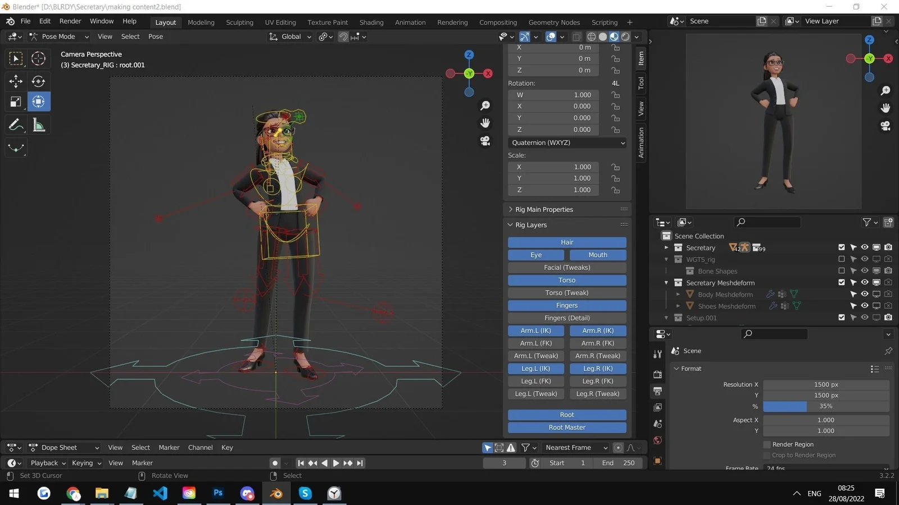This screenshot has width=899, height=505.
Task: Open the Quaternion (WXYZ) rotation mode dropdown
Action: [566, 143]
